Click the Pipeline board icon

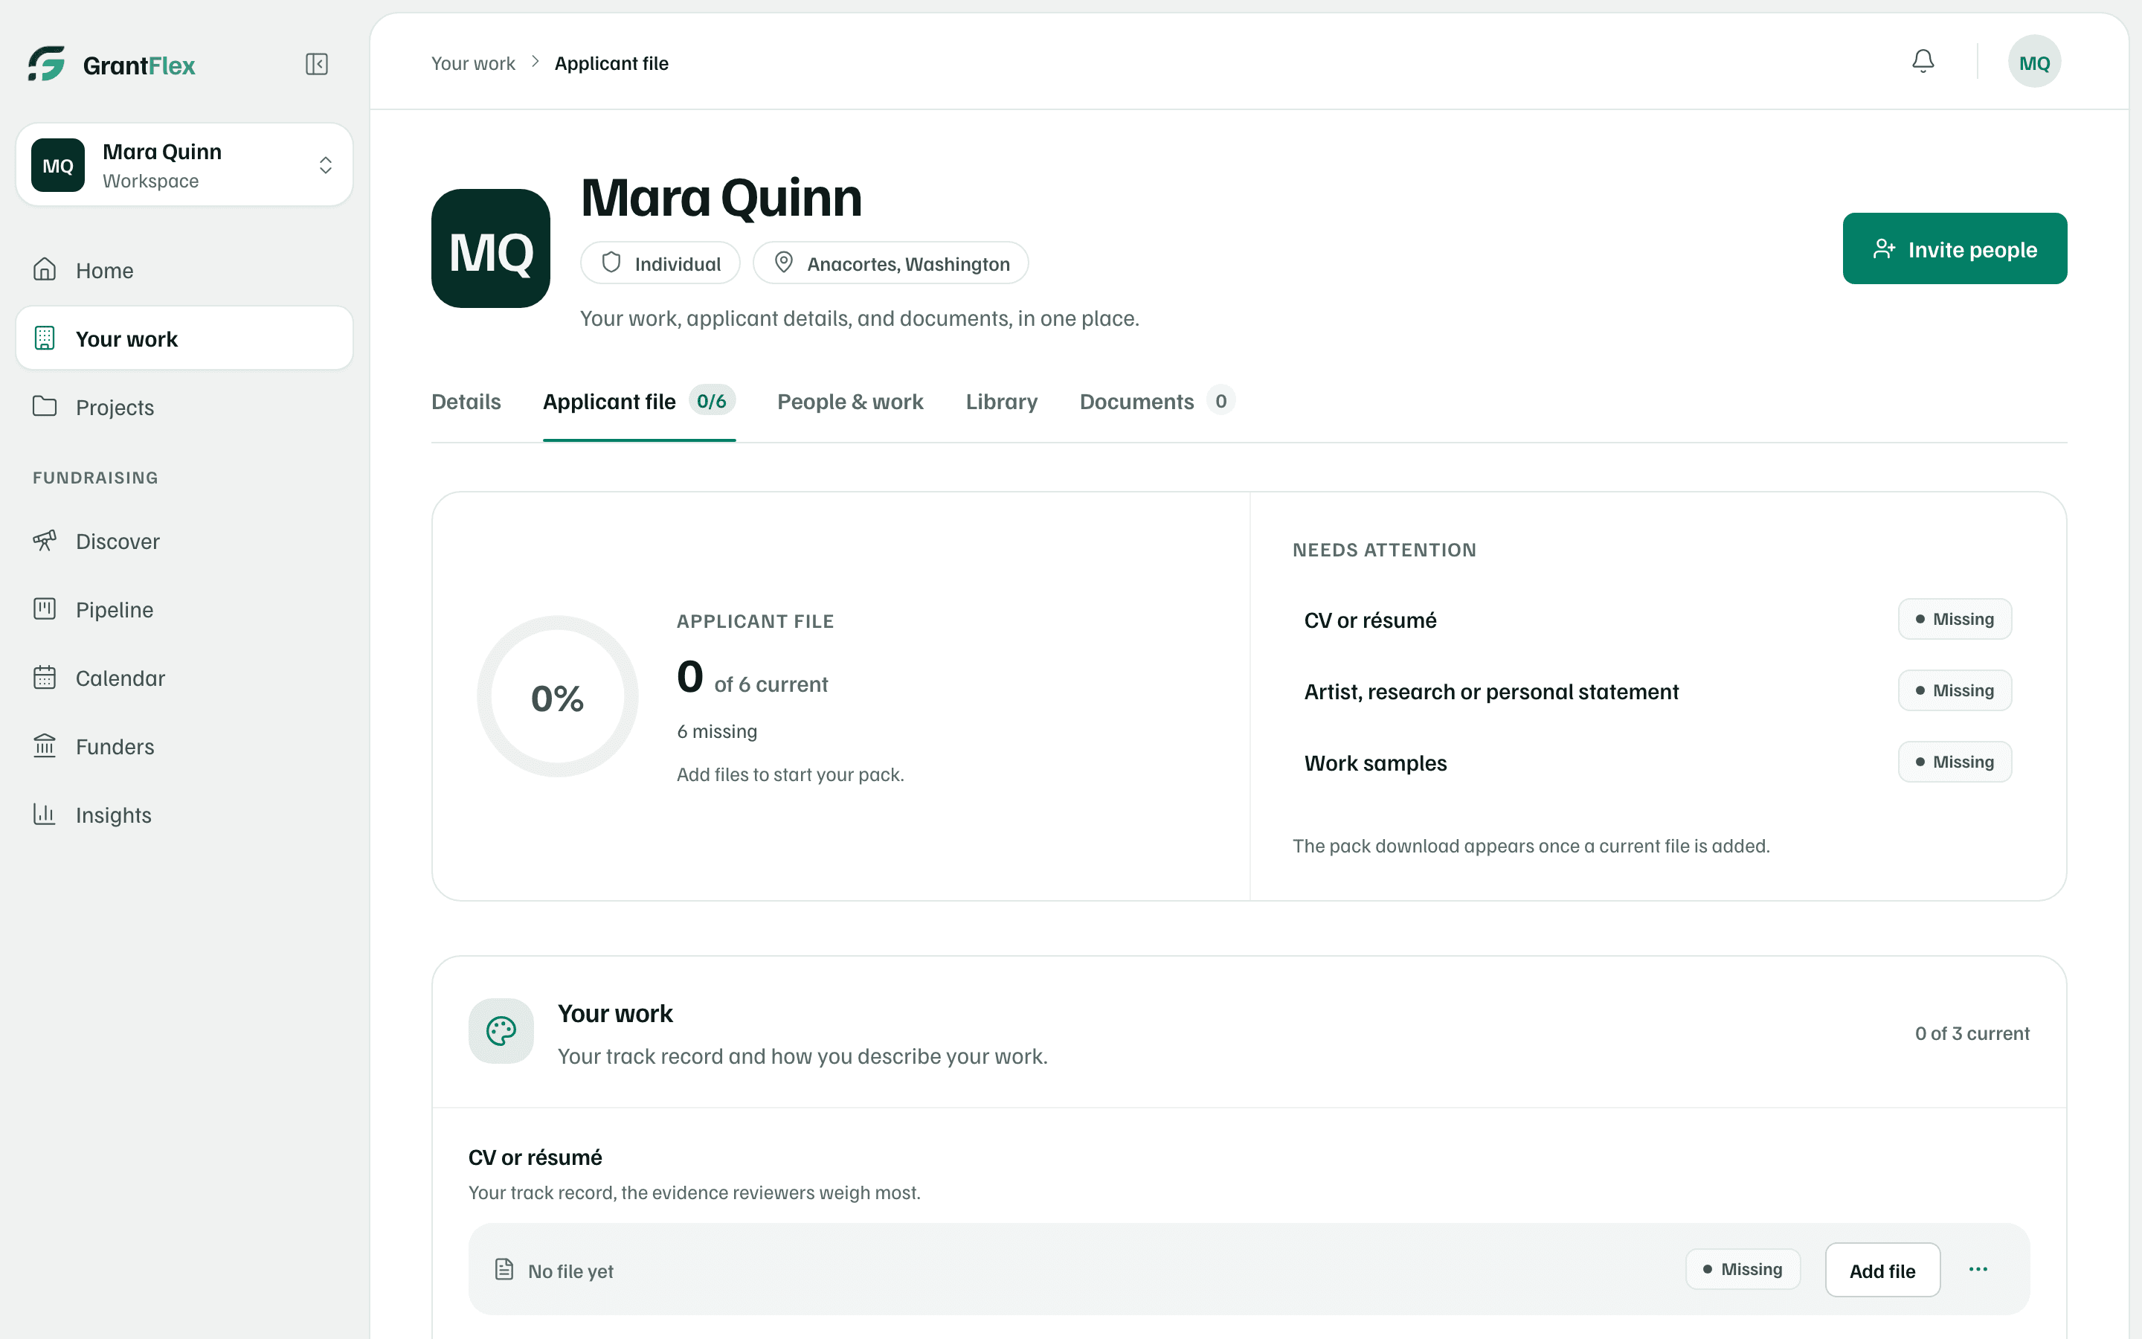tap(45, 609)
